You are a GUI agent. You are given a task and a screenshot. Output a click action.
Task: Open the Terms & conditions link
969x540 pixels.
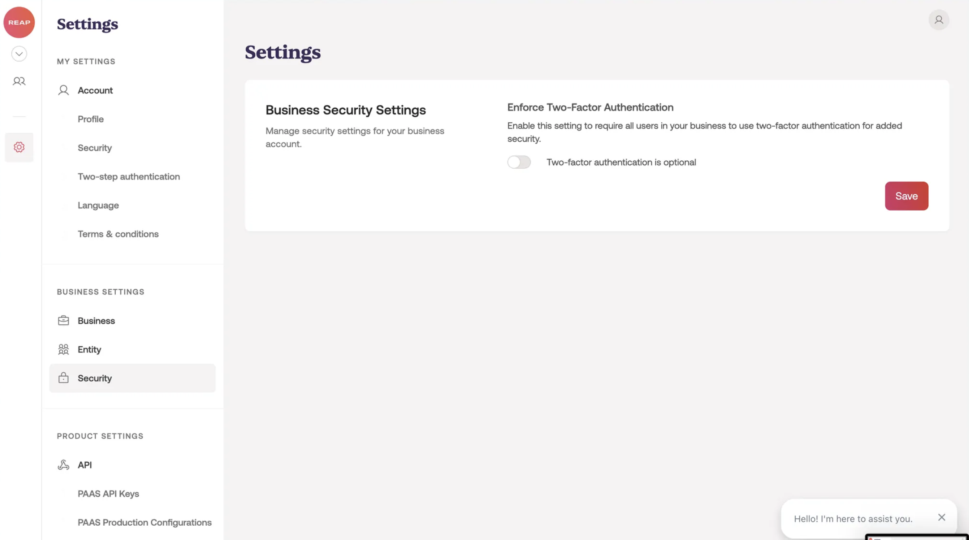[x=118, y=234]
